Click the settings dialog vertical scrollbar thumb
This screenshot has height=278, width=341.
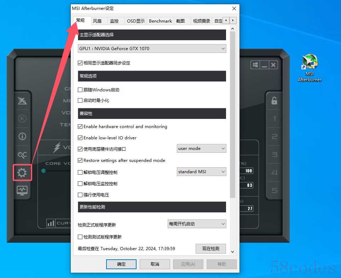click(232, 115)
